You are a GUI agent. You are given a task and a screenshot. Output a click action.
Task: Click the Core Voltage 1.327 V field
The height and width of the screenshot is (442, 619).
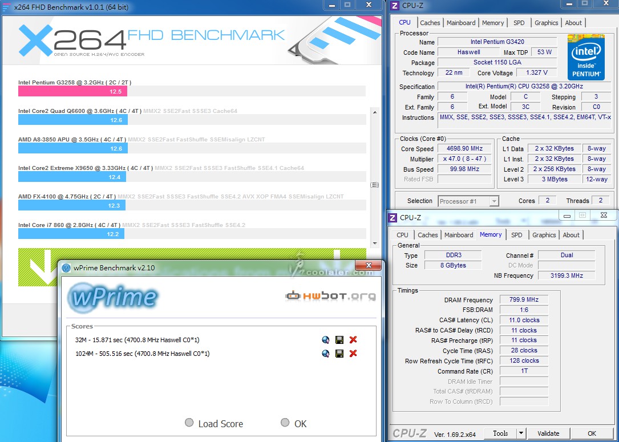point(536,72)
